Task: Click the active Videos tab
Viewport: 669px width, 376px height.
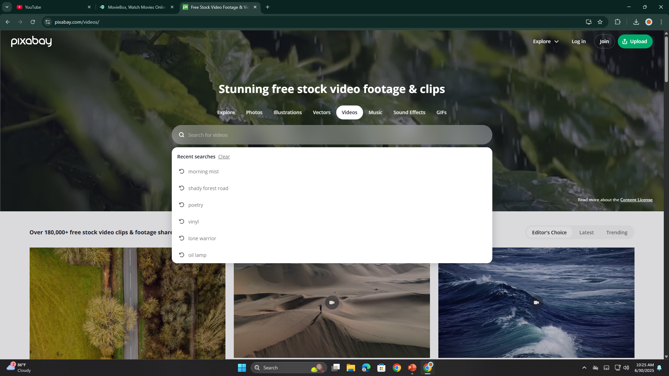Action: point(349,112)
